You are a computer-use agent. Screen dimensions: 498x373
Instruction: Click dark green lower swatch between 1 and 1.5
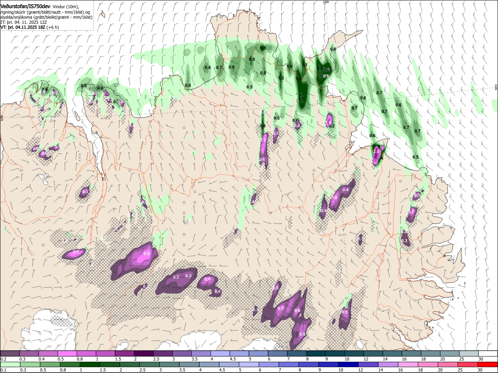click(89, 364)
